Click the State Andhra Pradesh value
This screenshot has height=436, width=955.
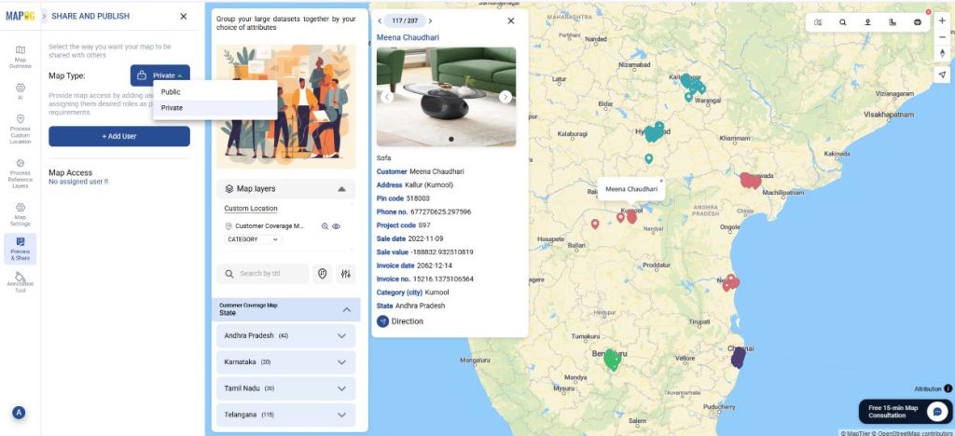[x=421, y=306]
